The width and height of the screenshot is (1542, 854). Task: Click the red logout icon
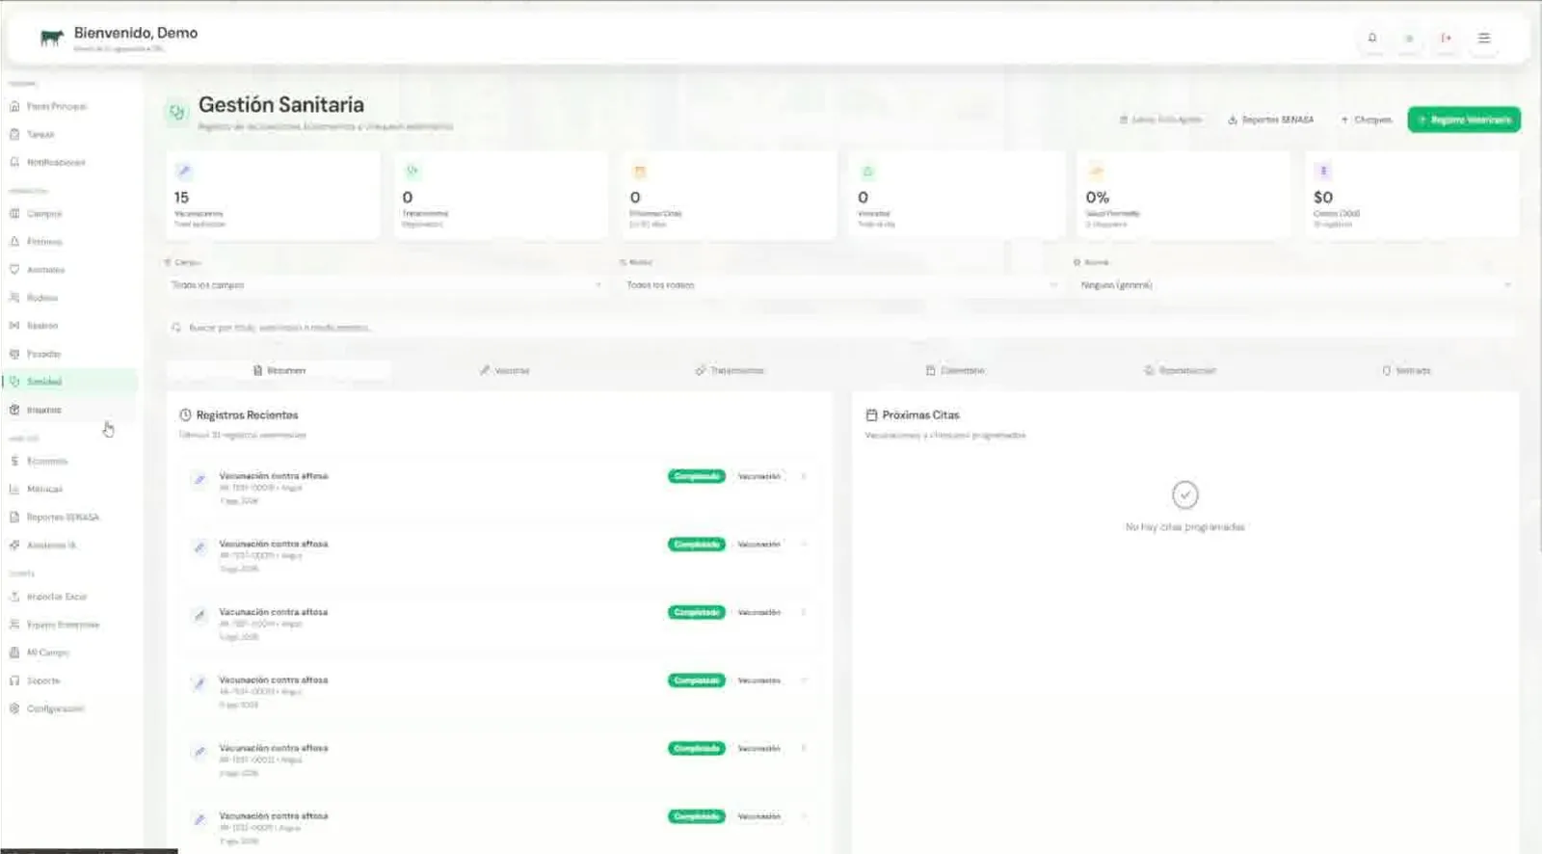tap(1446, 38)
